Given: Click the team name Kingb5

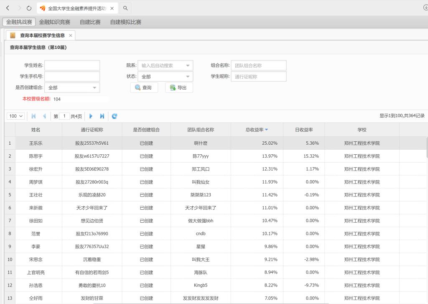Looking at the screenshot, I should tap(201, 285).
